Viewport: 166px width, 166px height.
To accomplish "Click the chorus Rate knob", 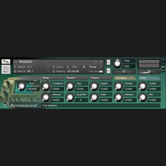I will tap(94, 97).
